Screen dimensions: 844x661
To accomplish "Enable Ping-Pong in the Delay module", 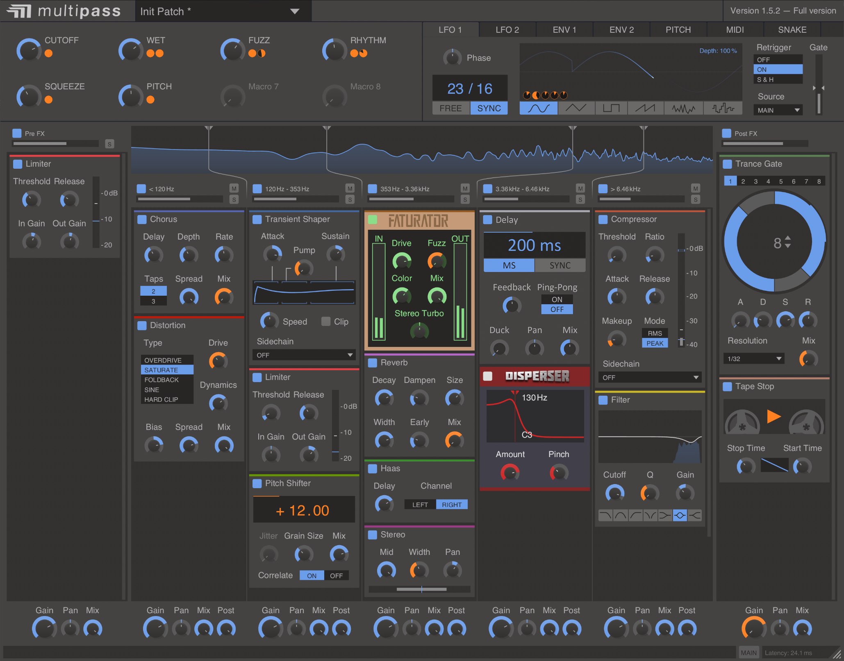I will 557,299.
